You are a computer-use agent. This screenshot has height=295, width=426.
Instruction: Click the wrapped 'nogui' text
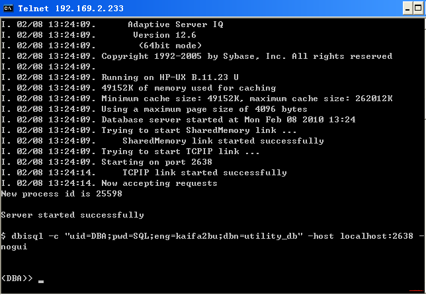(14, 247)
